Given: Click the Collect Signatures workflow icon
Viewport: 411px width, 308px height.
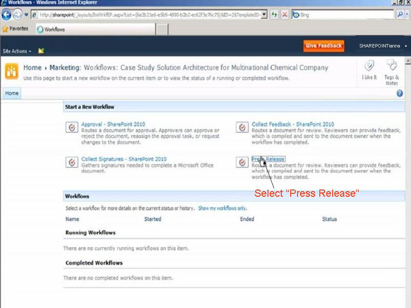Looking at the screenshot, I should [72, 163].
